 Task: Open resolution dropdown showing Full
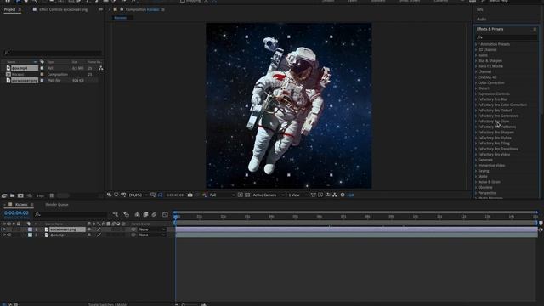click(x=222, y=195)
